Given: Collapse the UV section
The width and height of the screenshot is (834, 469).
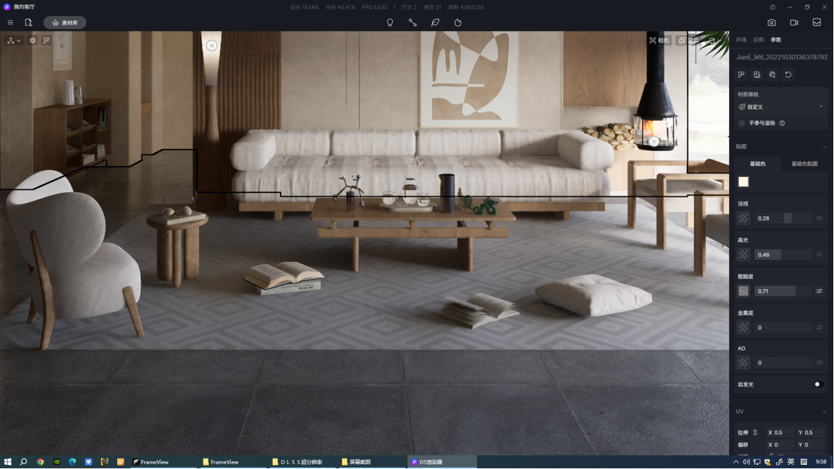Looking at the screenshot, I should pos(824,412).
